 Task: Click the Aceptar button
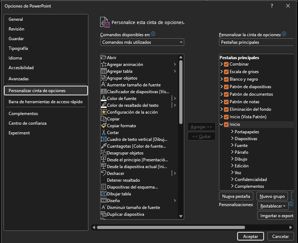point(250,236)
